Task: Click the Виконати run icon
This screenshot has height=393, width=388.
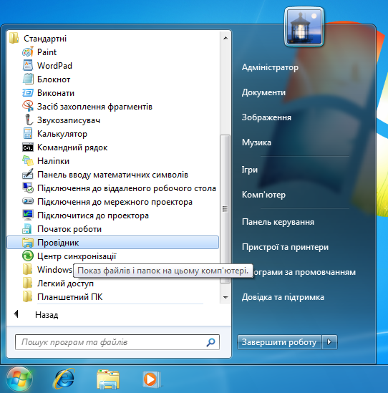Action: pyautogui.click(x=28, y=93)
